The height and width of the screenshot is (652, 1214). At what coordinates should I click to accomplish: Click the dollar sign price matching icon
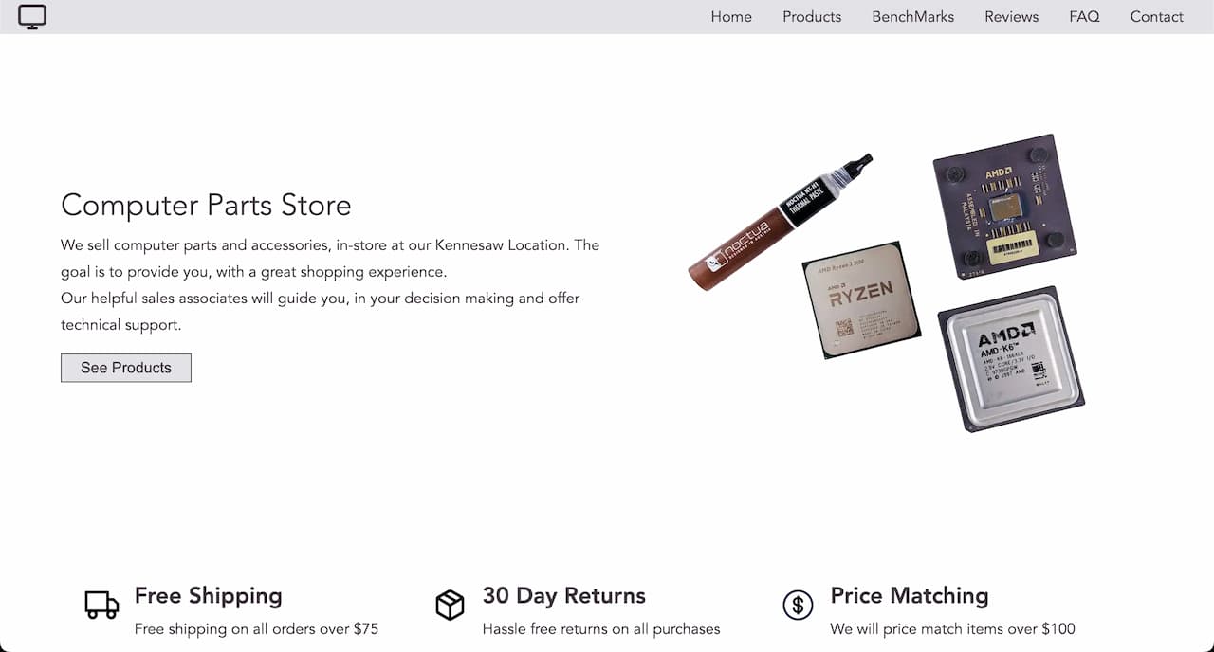pos(798,605)
